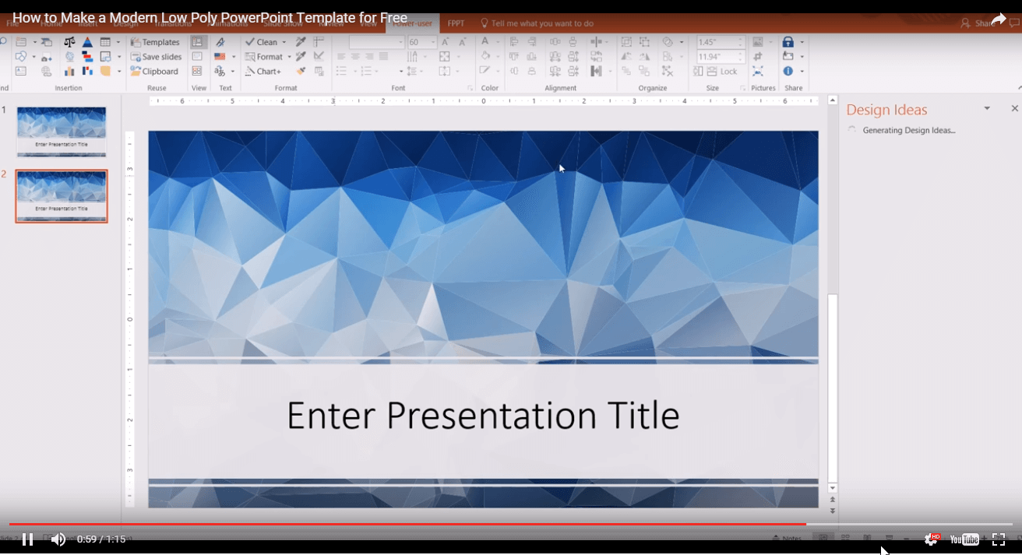The width and height of the screenshot is (1022, 555).
Task: Expand the flag dropdown arrow in Text group
Action: coord(233,57)
